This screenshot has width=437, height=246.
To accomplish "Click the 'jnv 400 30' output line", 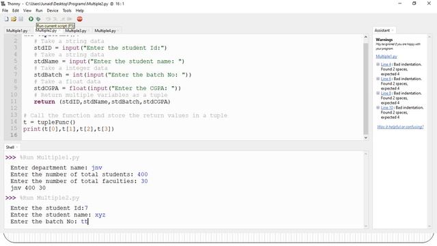I will point(28,188).
